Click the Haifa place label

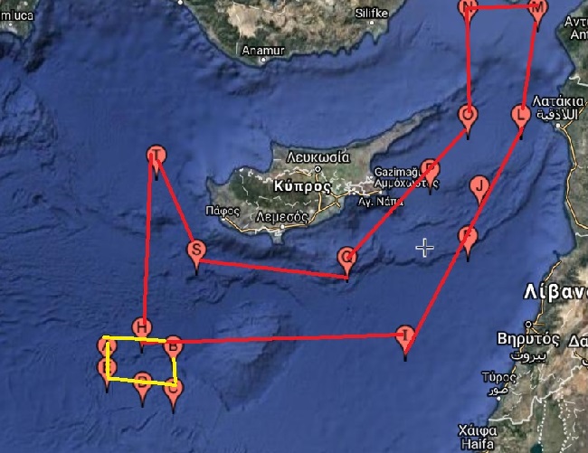478,444
